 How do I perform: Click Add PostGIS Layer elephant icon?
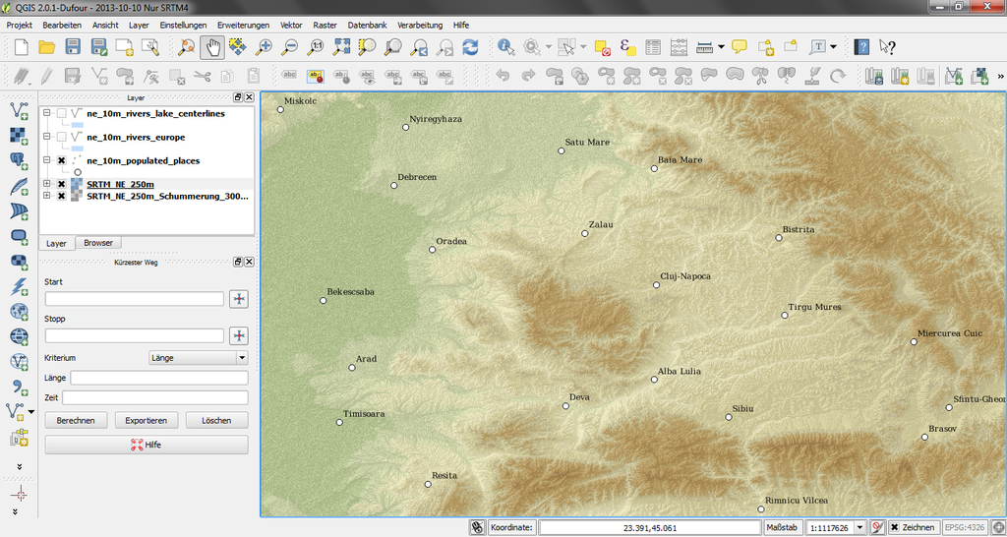tap(18, 160)
